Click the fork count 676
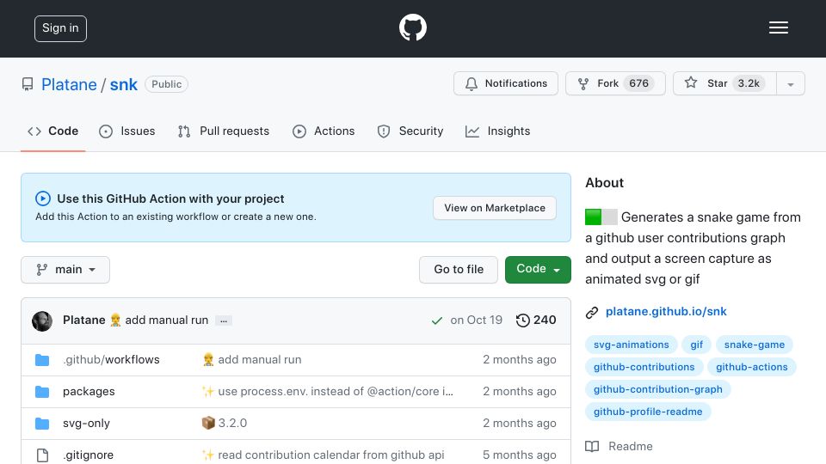Screen dimensions: 826x464 [638, 83]
